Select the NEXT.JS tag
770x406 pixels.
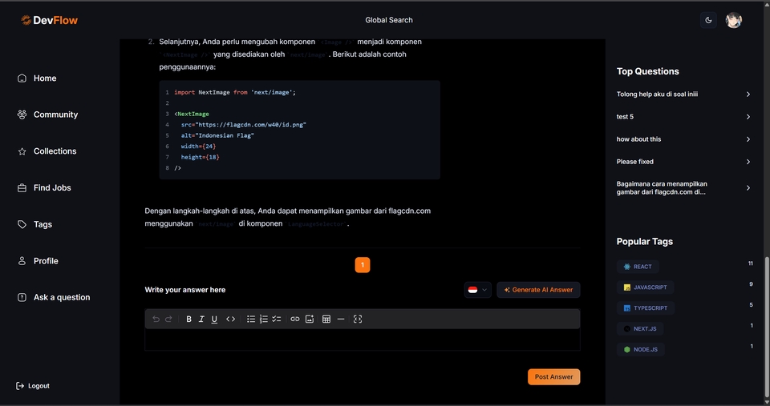tap(640, 328)
